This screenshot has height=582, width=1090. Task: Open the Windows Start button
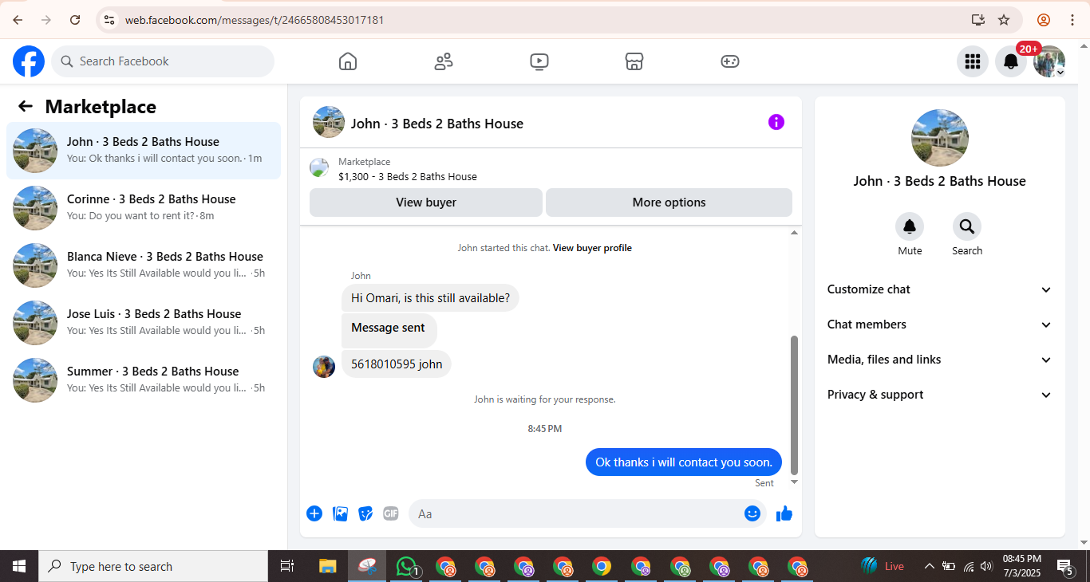coord(19,566)
